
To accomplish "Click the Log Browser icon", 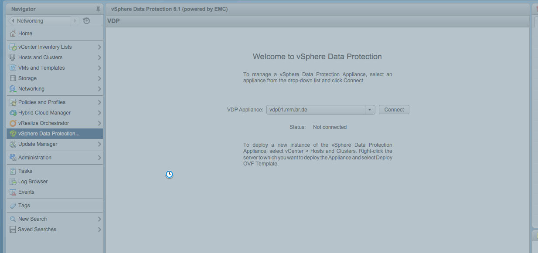I will pyautogui.click(x=13, y=182).
